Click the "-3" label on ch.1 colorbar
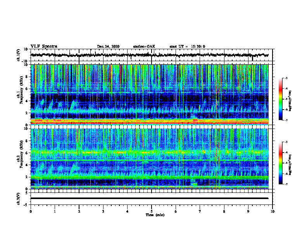This screenshot has height=237, width=307. [286, 78]
